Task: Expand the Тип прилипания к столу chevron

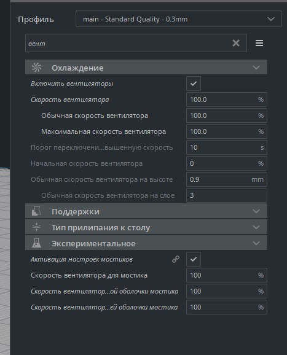Action: pos(256,227)
